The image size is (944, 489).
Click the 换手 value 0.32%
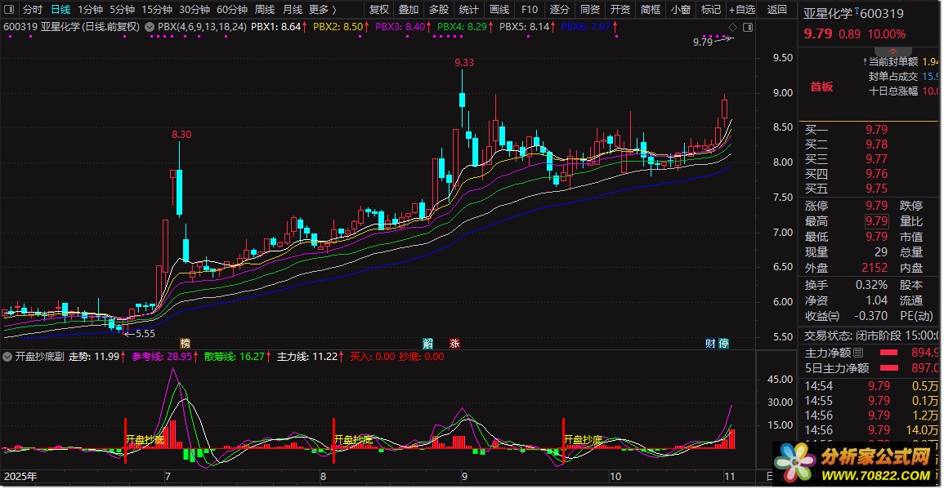871,284
